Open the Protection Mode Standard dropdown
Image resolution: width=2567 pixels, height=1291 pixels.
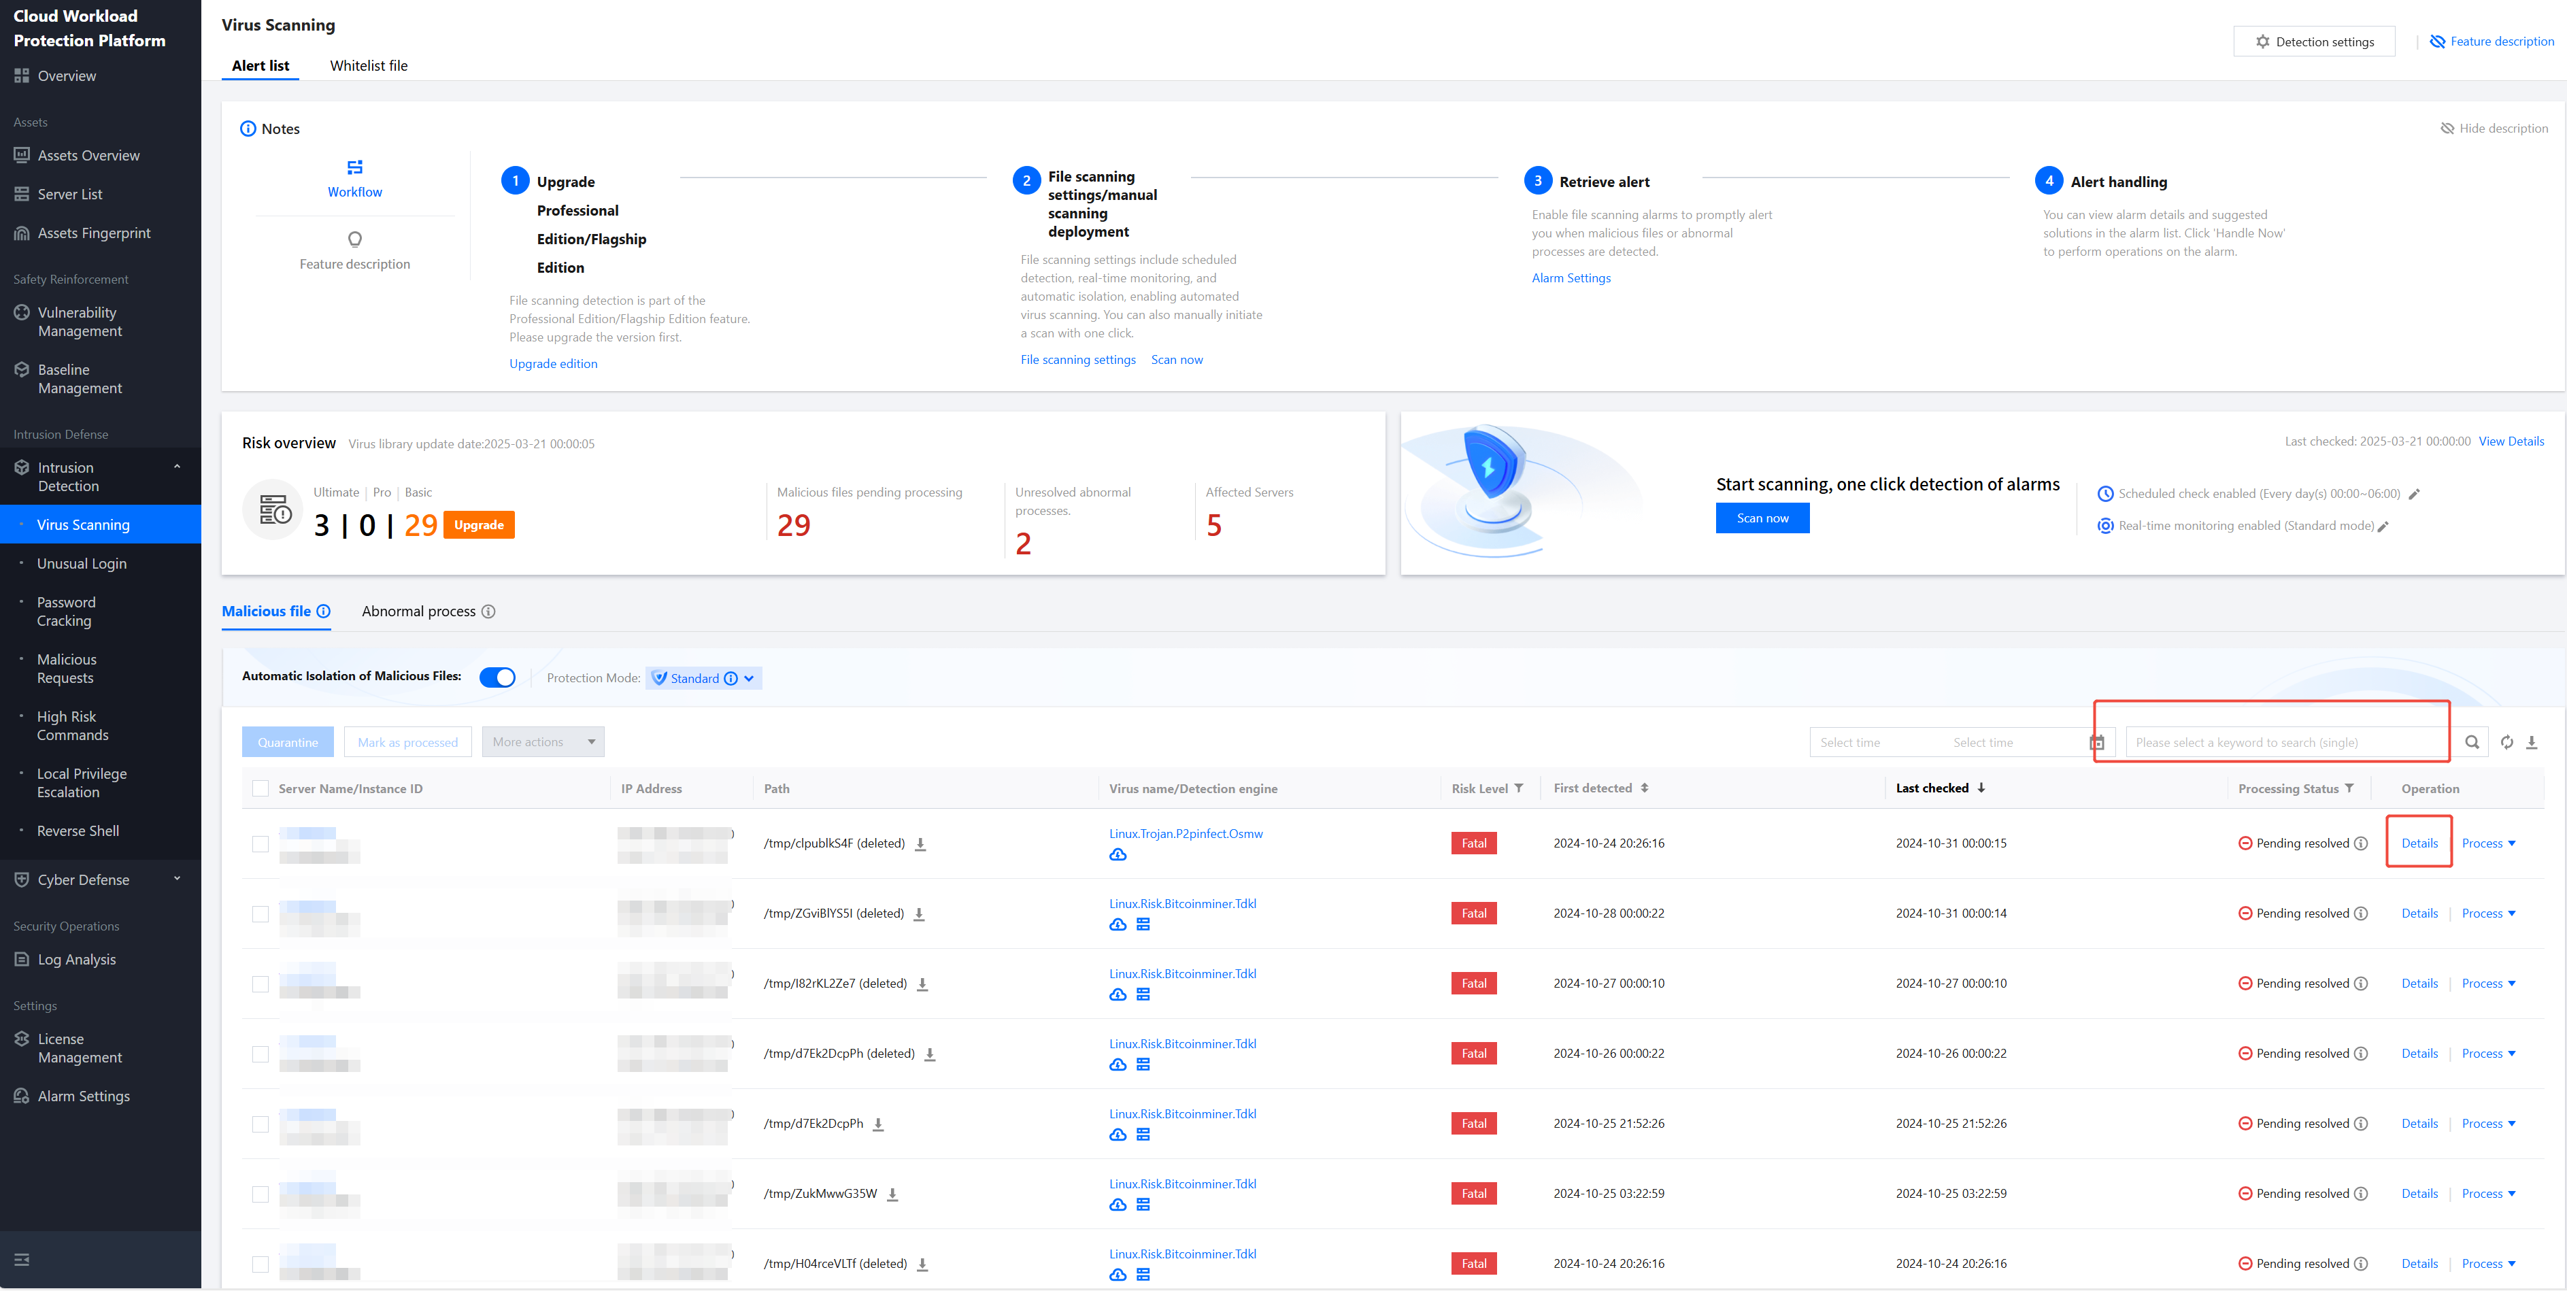coord(703,678)
